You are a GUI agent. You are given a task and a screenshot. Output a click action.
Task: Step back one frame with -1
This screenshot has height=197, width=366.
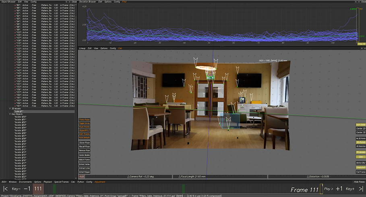27,189
